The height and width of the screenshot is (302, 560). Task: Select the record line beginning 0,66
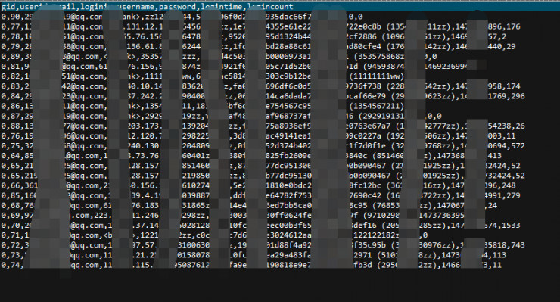tap(258, 186)
